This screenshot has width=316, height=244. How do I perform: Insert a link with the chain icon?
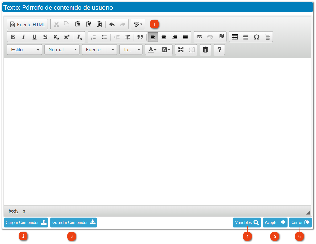coord(199,37)
